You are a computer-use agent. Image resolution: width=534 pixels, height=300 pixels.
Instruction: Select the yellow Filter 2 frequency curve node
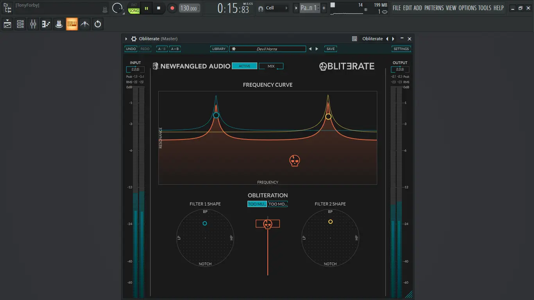point(328,116)
